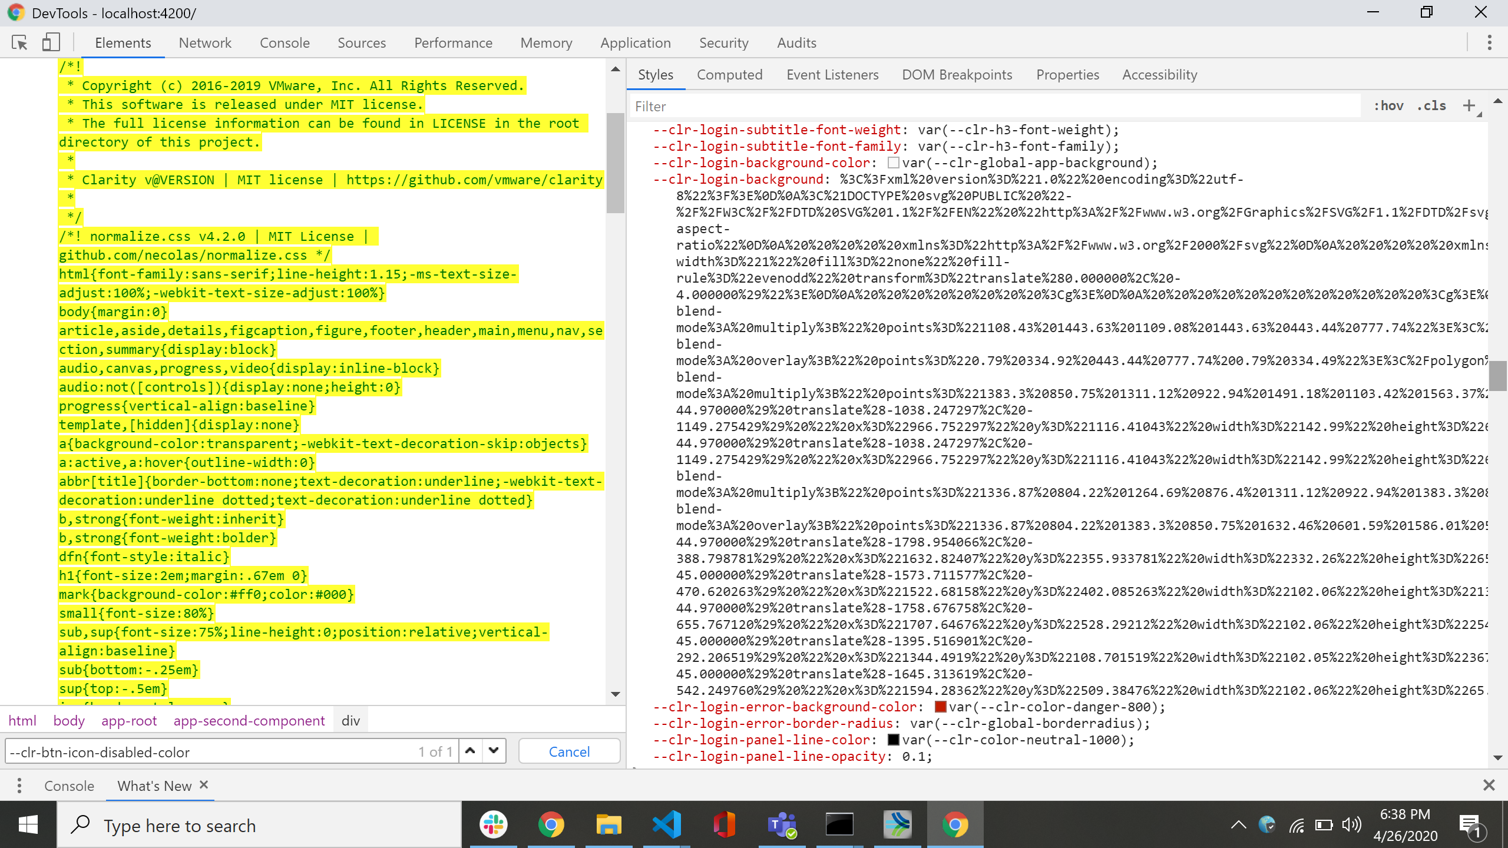Screen dimensions: 1508x848
Task: Toggle the .cls element classes panel
Action: click(x=1432, y=106)
